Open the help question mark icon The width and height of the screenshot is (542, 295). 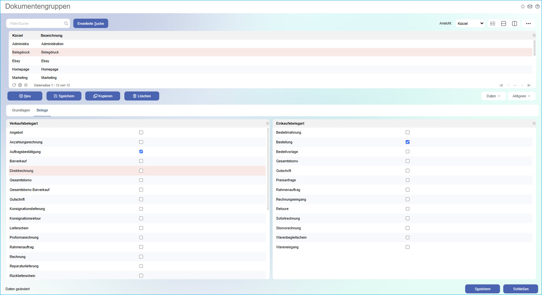pos(537,6)
